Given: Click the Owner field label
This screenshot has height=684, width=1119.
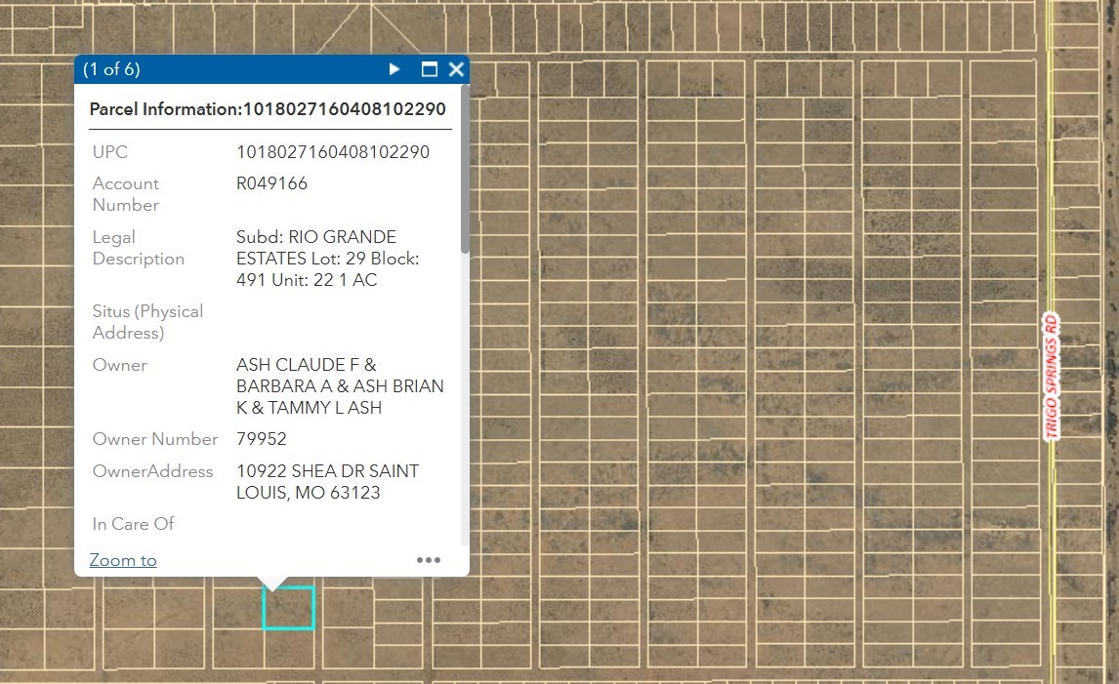Looking at the screenshot, I should pos(119,365).
